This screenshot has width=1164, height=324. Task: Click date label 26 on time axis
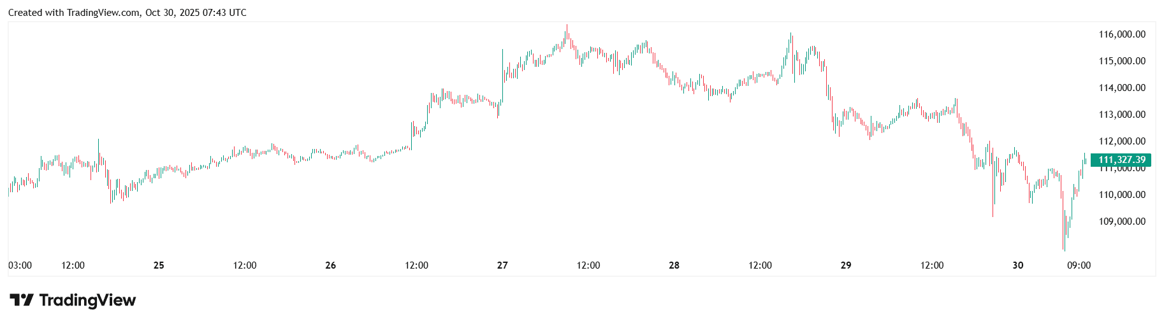coord(330,265)
